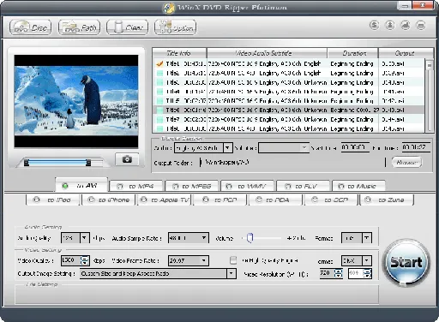Open the Subtitle dropdown in Output Setting
The width and height of the screenshot is (439, 322).
tap(304, 148)
